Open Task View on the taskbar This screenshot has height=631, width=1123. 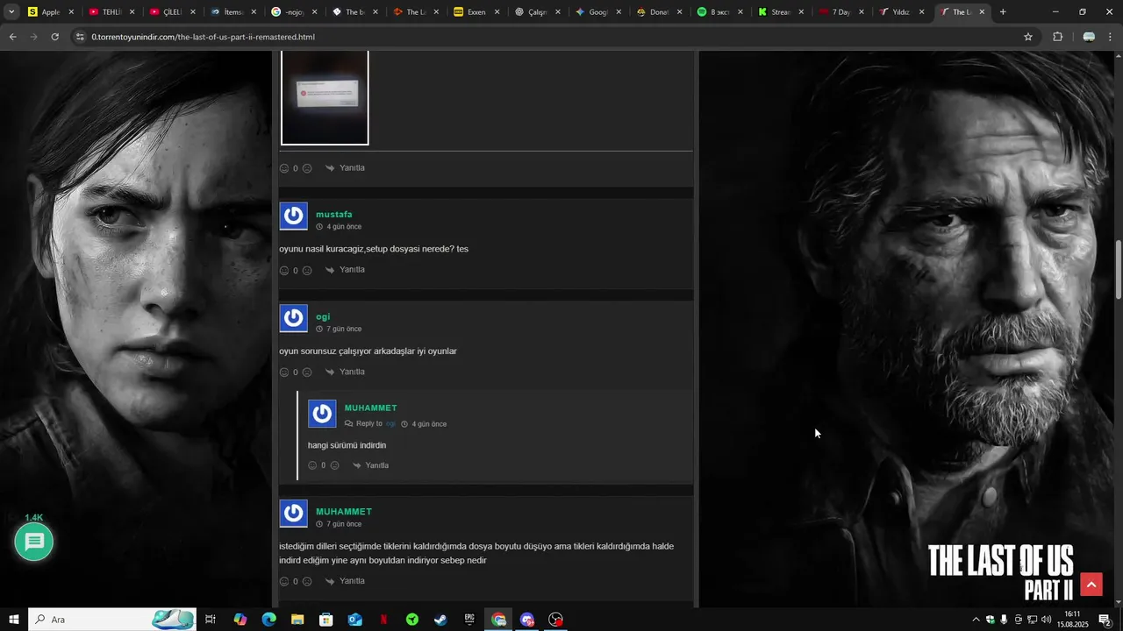tap(211, 620)
